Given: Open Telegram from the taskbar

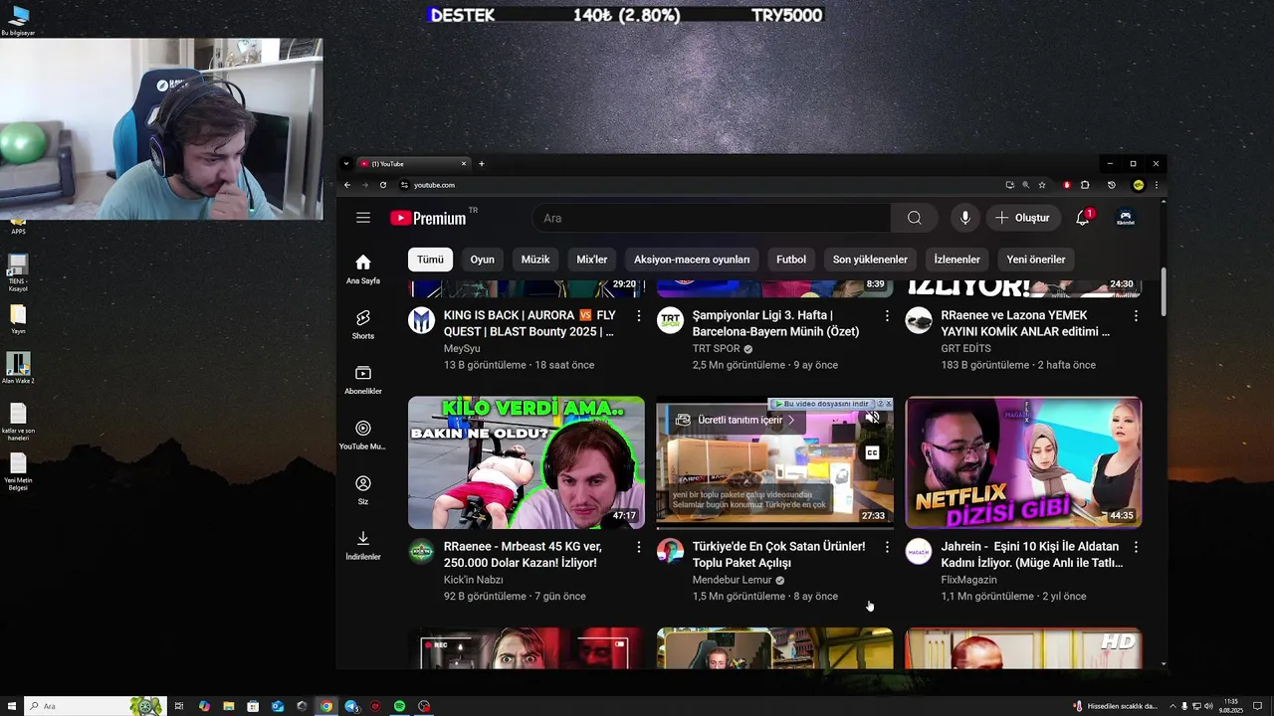Looking at the screenshot, I should [350, 706].
